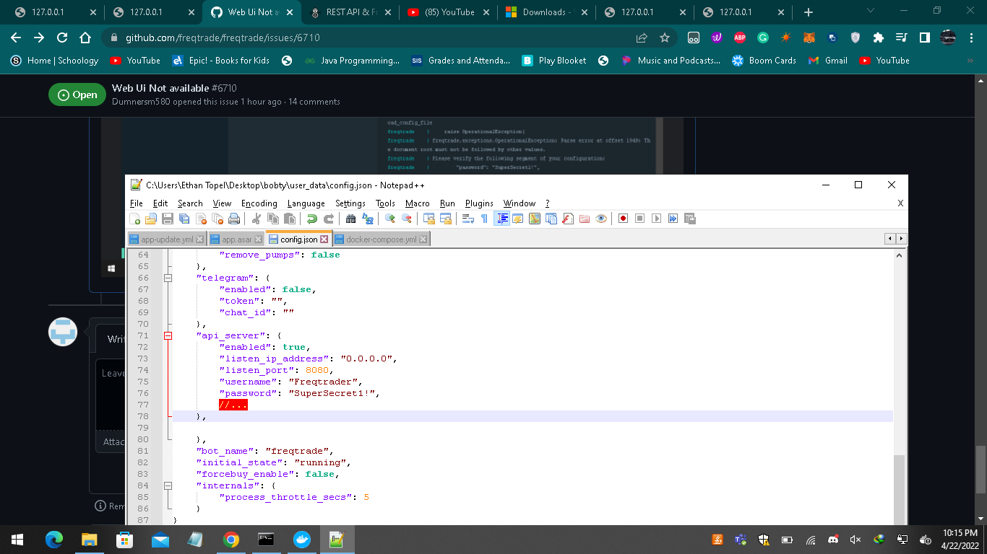
Task: Collapse the api_server code block
Action: [x=166, y=335]
